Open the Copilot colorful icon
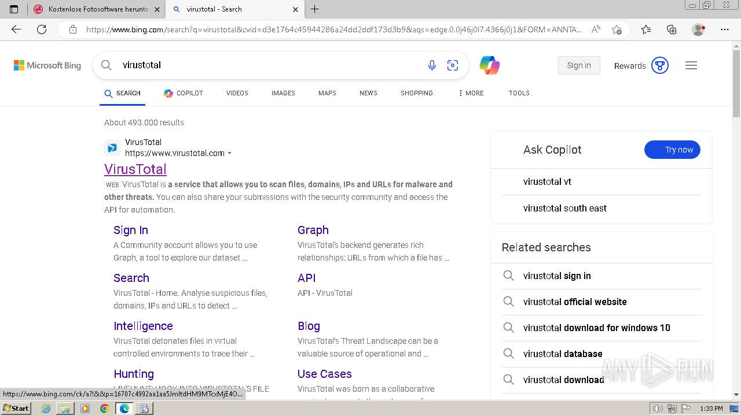Screen dimensions: 741x416 [490, 65]
